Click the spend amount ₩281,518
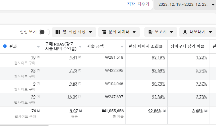Screen dimensions: 216x126 tap(114, 57)
